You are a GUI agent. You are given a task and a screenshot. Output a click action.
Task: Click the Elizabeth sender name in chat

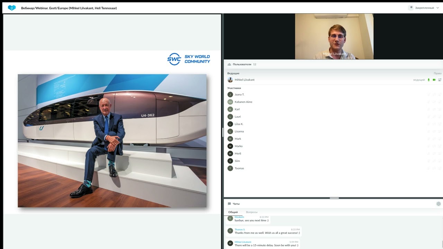[x=239, y=217]
